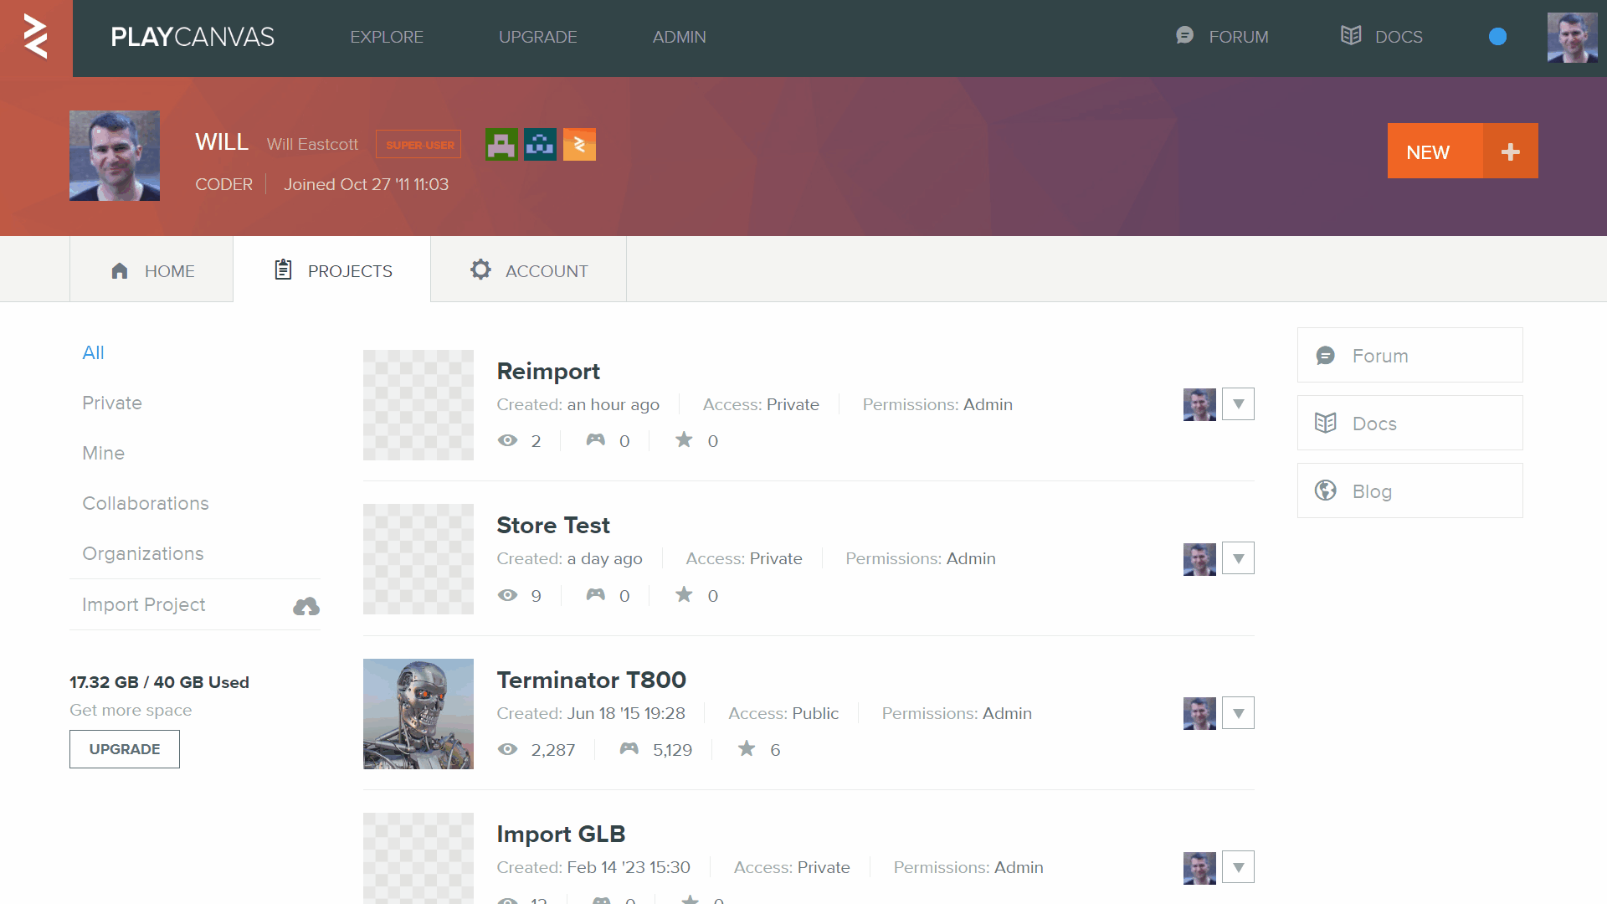1607x904 pixels.
Task: Click the star icon on Terminator T800
Action: (x=744, y=749)
